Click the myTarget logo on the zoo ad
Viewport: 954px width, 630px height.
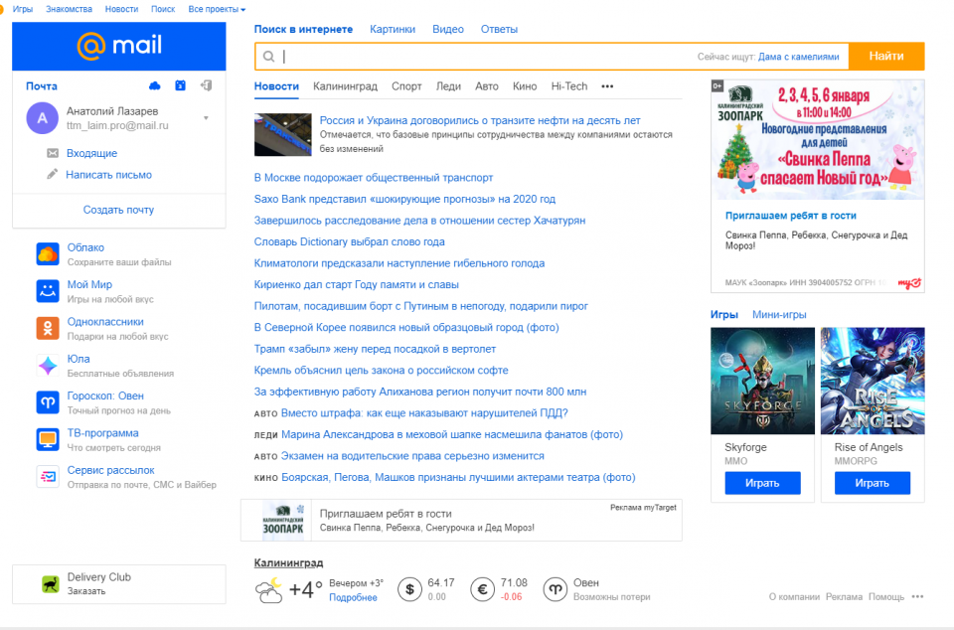(x=909, y=283)
